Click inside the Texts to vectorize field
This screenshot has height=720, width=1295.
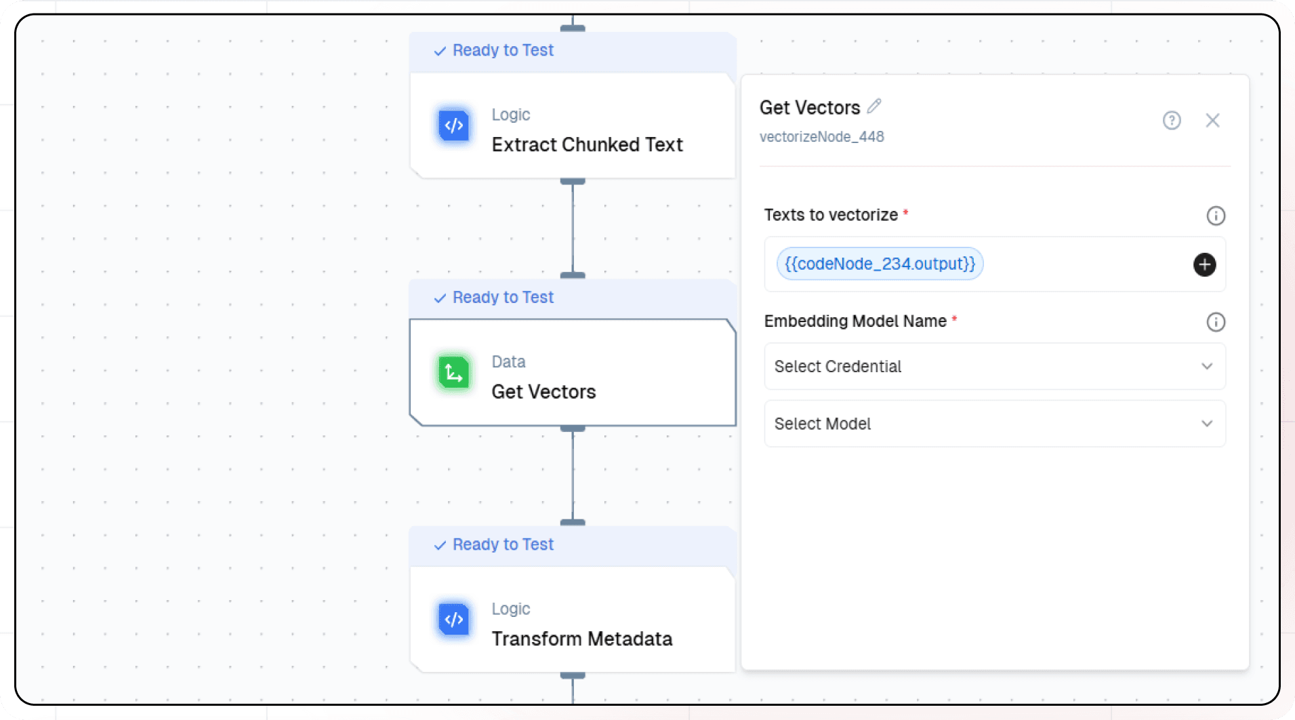pyautogui.click(x=1084, y=264)
